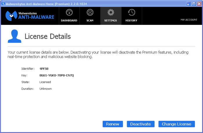Switch to the SCAN tab label

point(90,21)
